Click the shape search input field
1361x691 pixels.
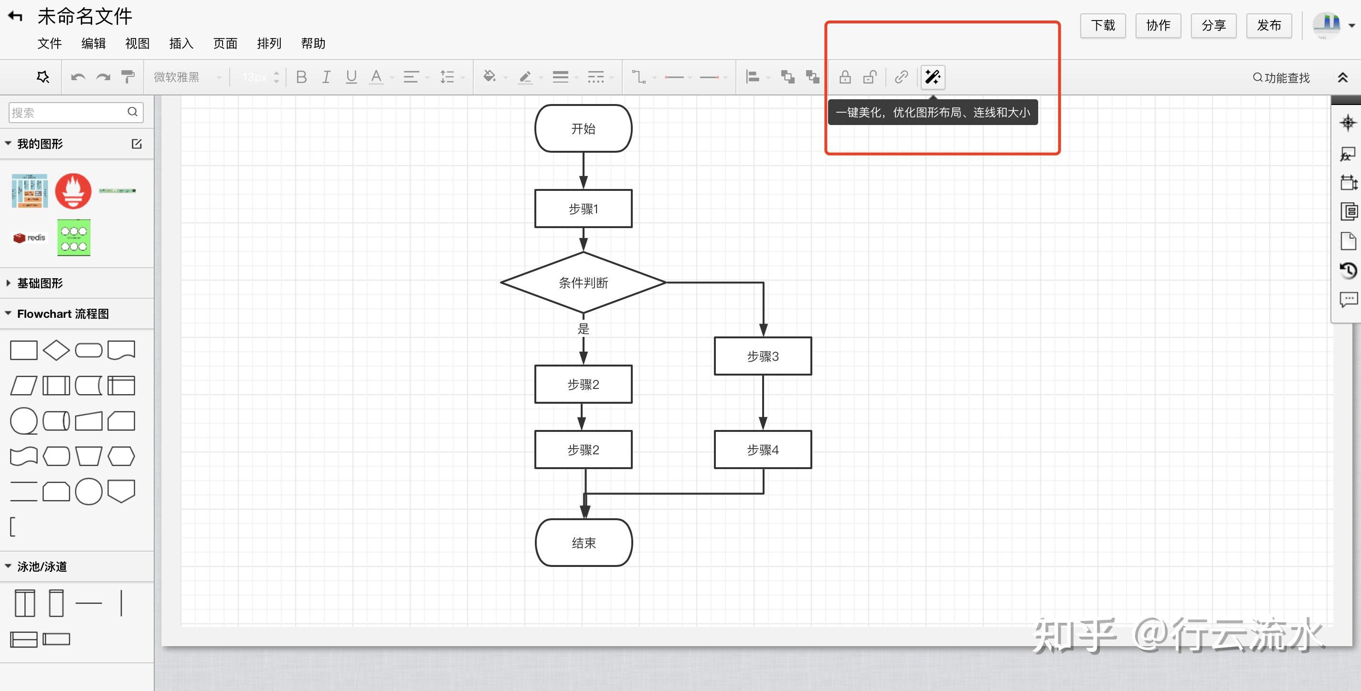pos(68,113)
